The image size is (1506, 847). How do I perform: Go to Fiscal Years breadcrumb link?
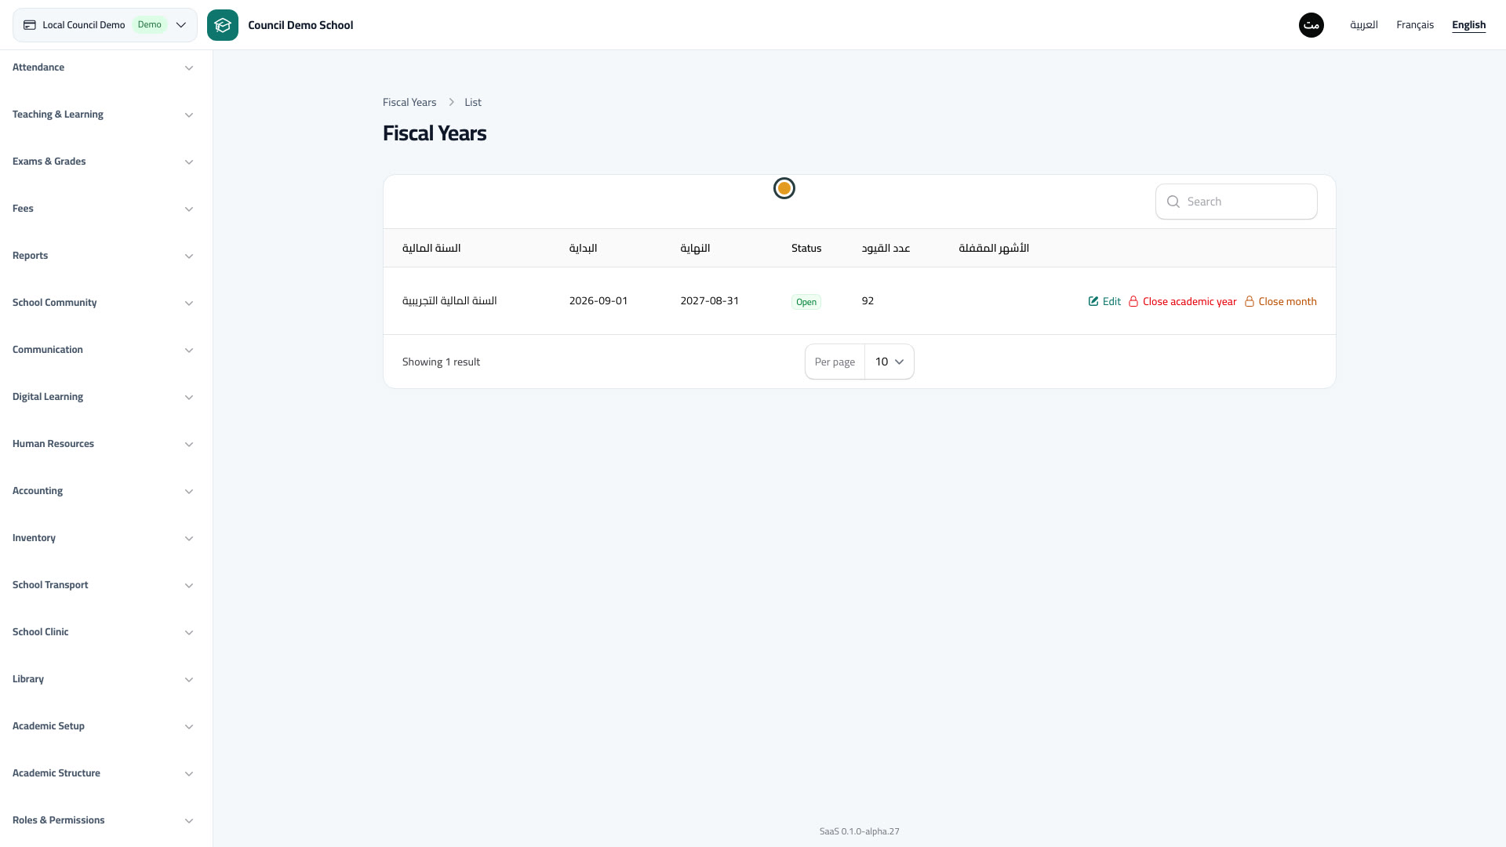click(x=409, y=102)
